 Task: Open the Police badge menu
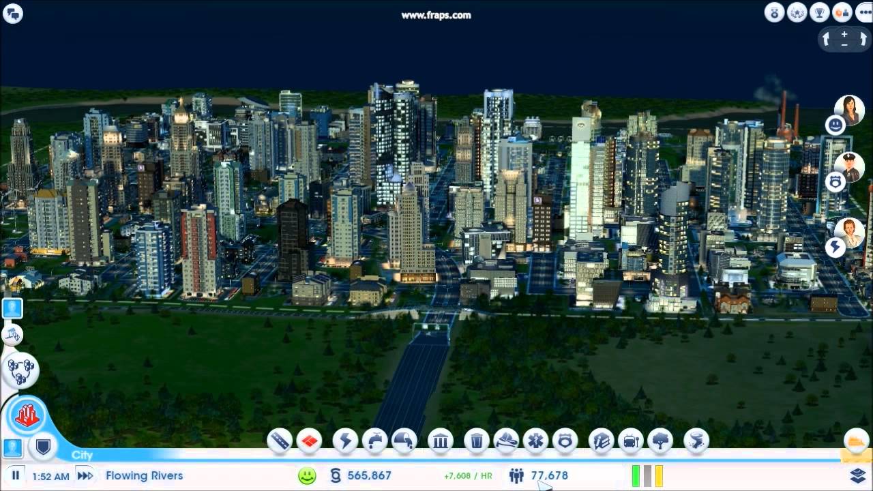565,441
